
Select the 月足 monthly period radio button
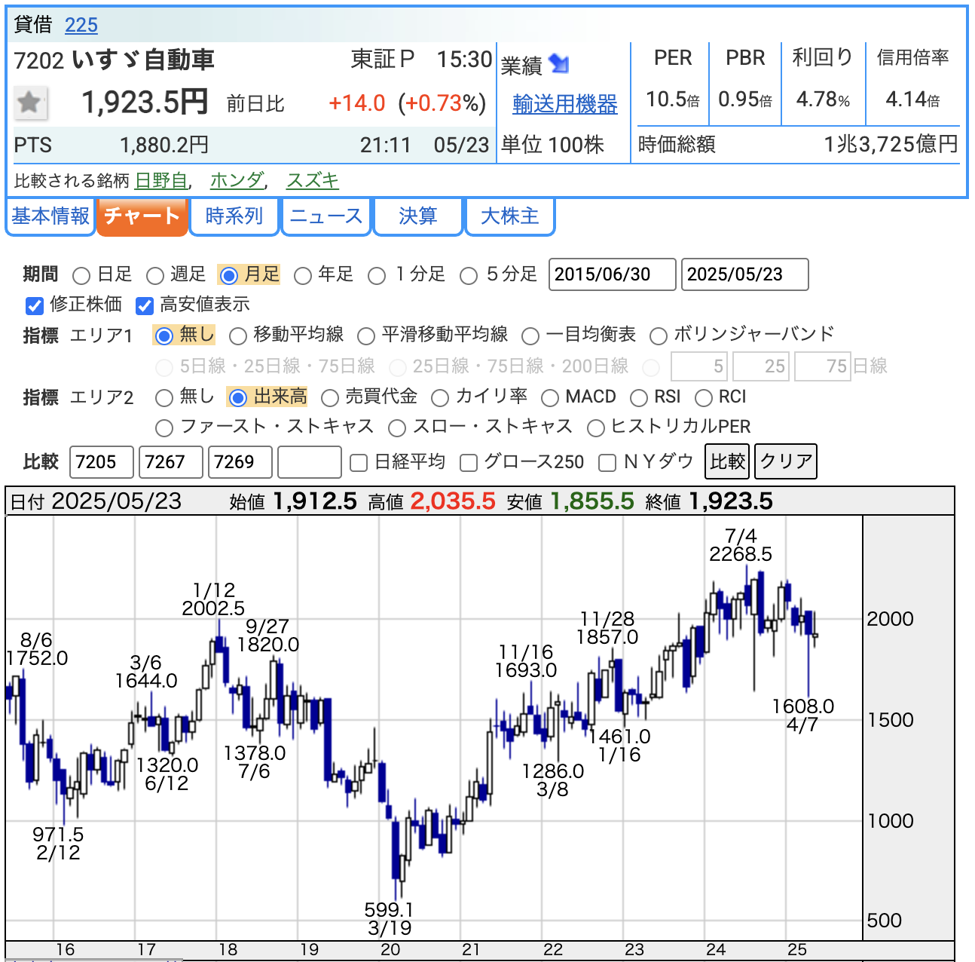pyautogui.click(x=229, y=275)
